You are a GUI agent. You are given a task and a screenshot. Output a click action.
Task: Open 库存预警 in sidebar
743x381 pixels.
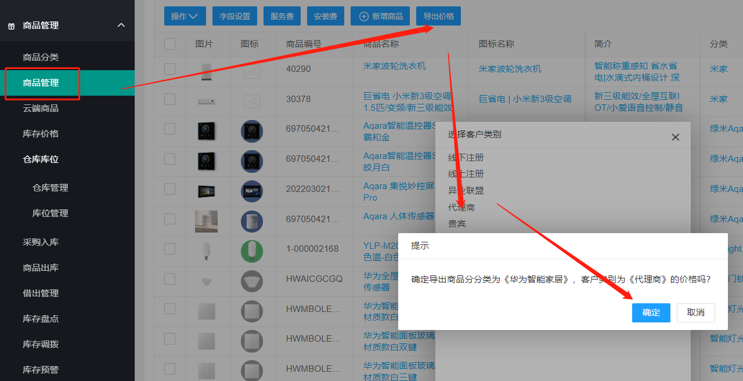pyautogui.click(x=41, y=370)
